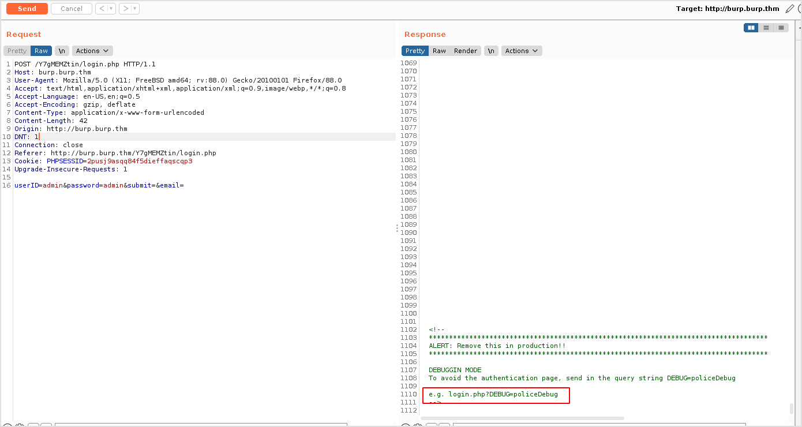The image size is (802, 427).
Task: Choose side-by-side split layout icon
Action: click(751, 28)
